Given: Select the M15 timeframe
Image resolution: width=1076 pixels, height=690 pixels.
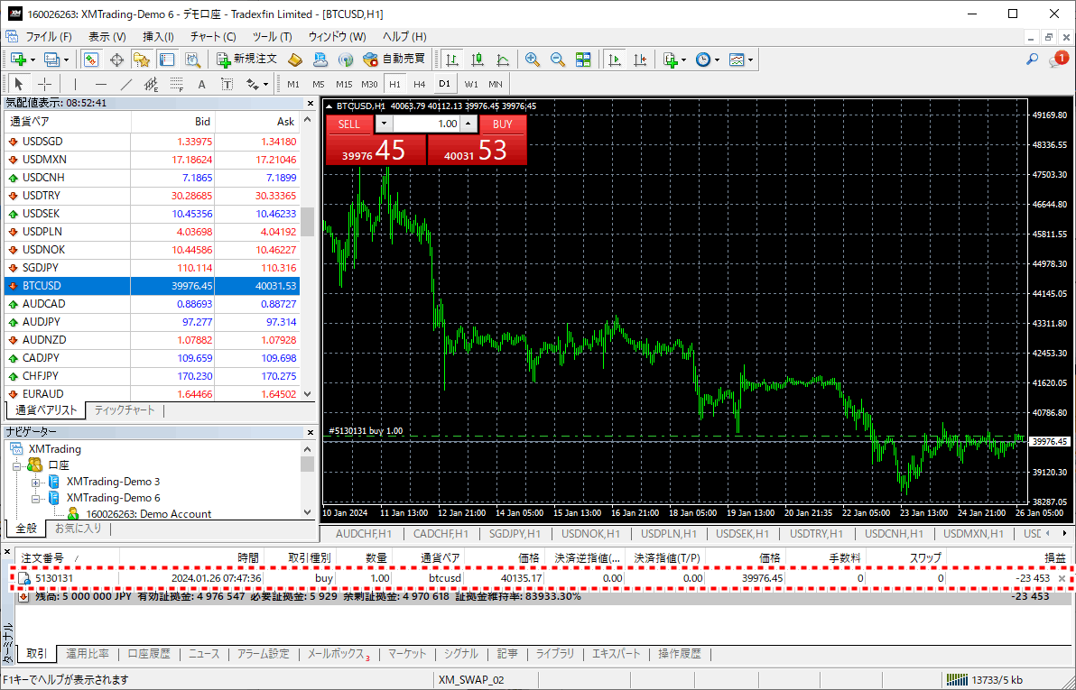Looking at the screenshot, I should (x=344, y=85).
